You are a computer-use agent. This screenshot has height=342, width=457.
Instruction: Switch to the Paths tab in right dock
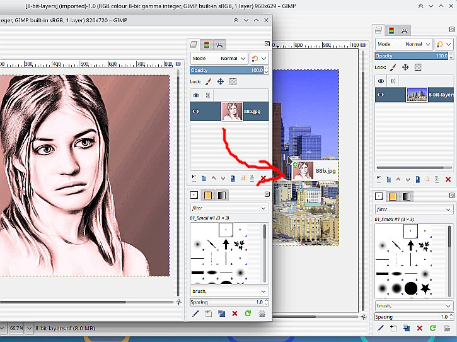click(x=403, y=30)
